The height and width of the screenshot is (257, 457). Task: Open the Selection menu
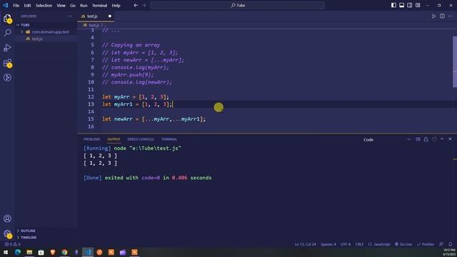coord(44,5)
